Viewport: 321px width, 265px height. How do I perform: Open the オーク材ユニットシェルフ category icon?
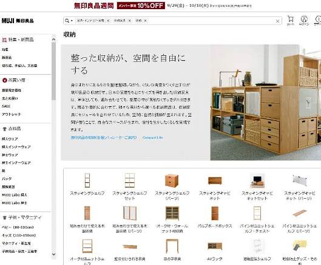point(87,246)
